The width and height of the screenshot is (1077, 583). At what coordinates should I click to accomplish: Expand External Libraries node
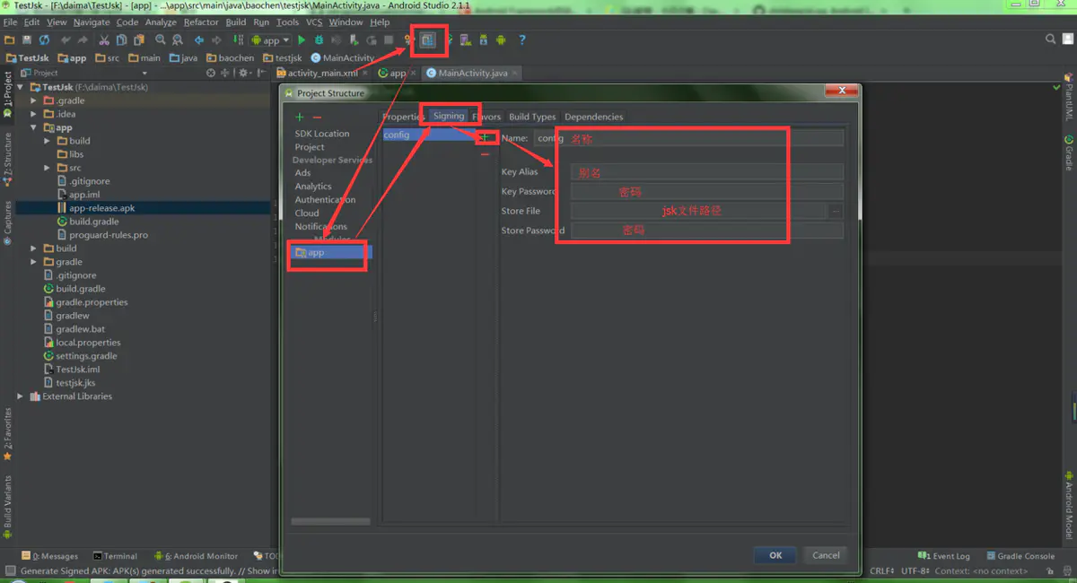coord(21,396)
